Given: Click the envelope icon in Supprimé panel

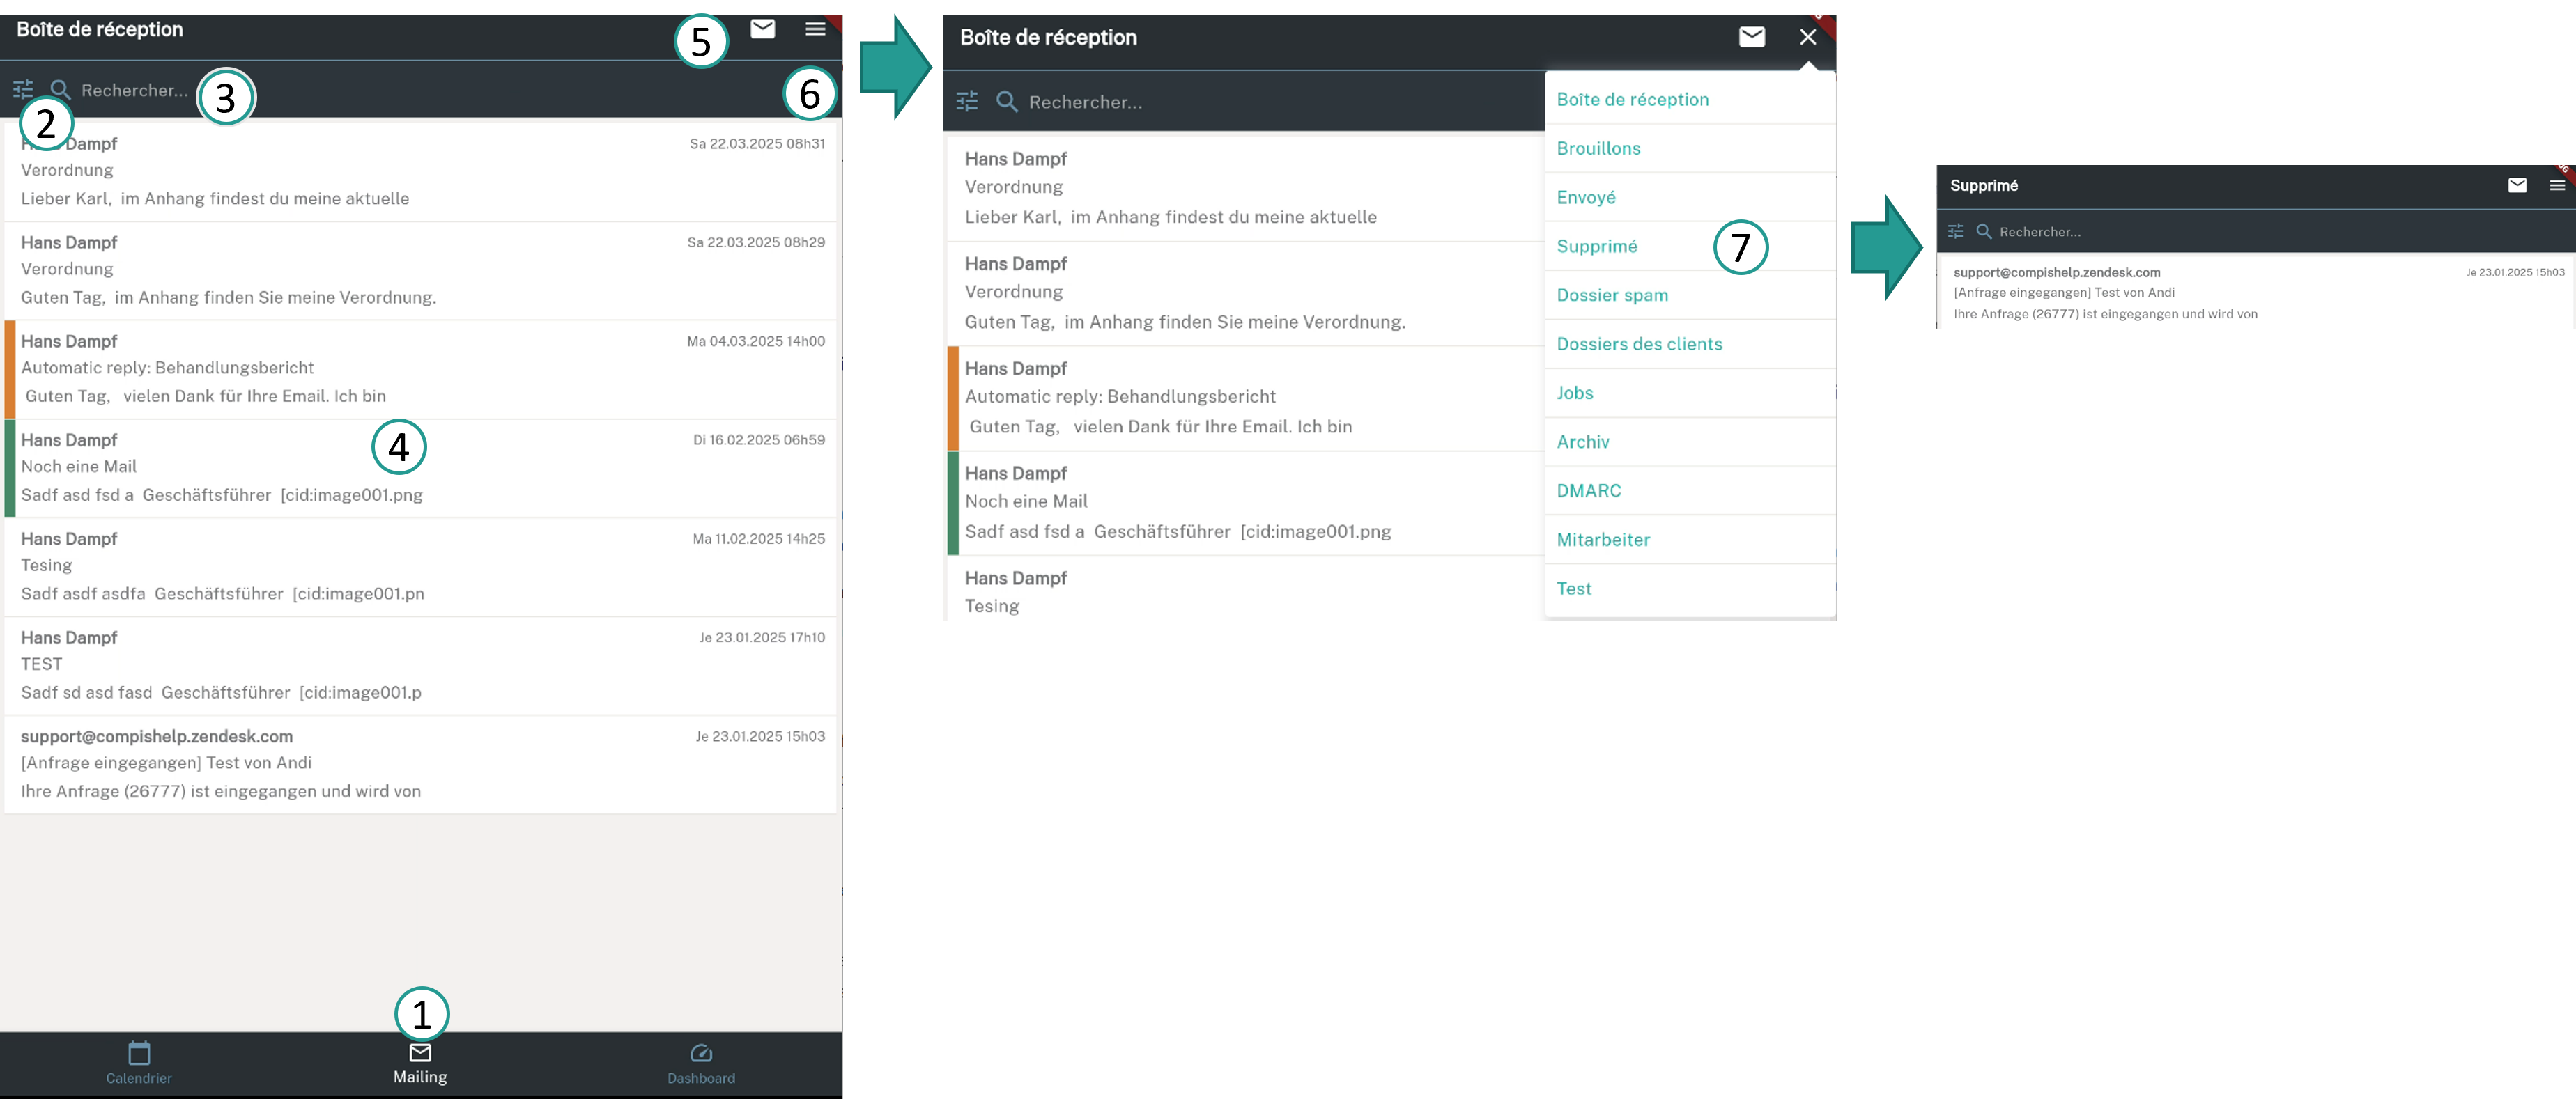Looking at the screenshot, I should 2517,185.
